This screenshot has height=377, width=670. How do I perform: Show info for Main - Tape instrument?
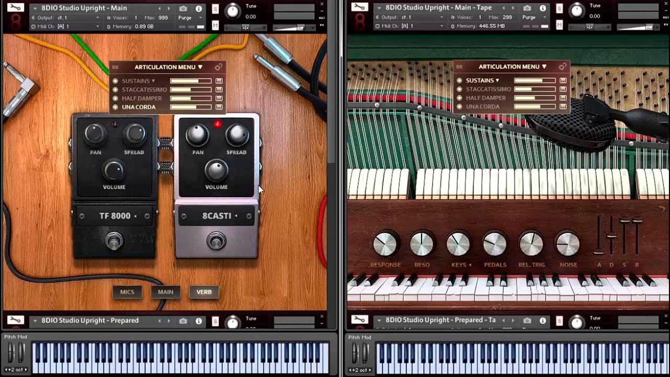[x=543, y=8]
